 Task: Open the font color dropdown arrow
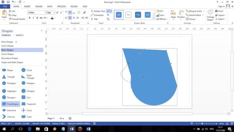[x=55, y=18]
